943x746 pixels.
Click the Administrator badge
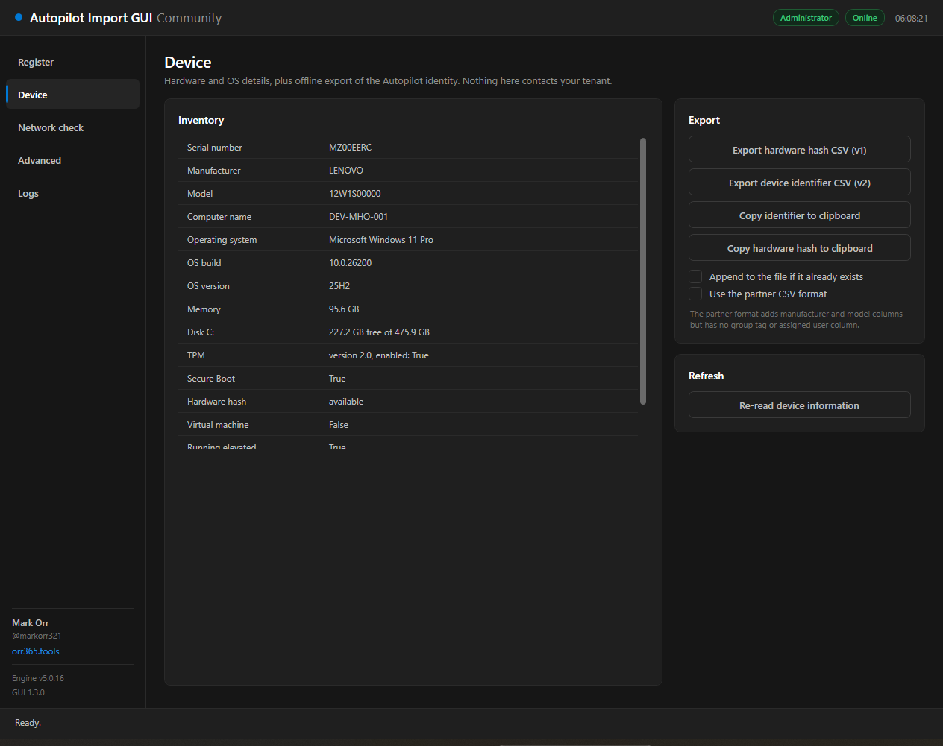806,18
